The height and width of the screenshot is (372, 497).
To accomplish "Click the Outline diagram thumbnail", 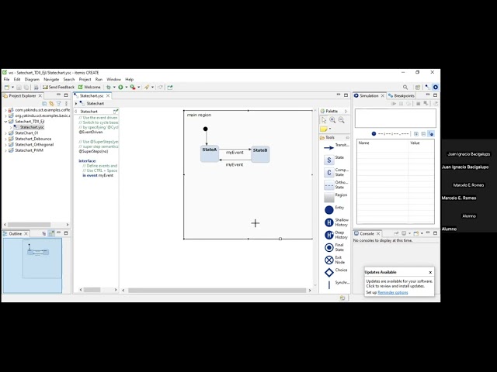I will tap(33, 265).
